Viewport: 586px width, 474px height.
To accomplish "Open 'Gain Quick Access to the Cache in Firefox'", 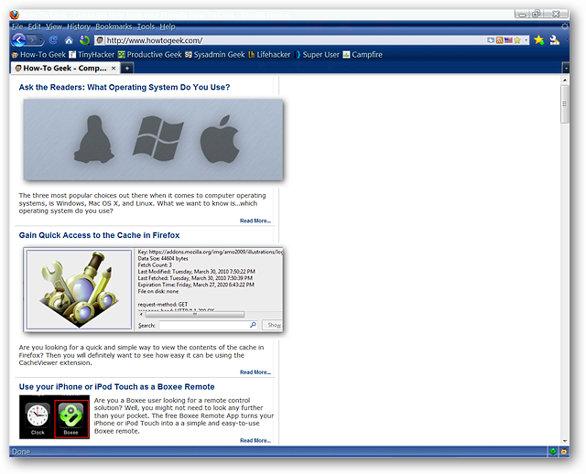I will (99, 235).
